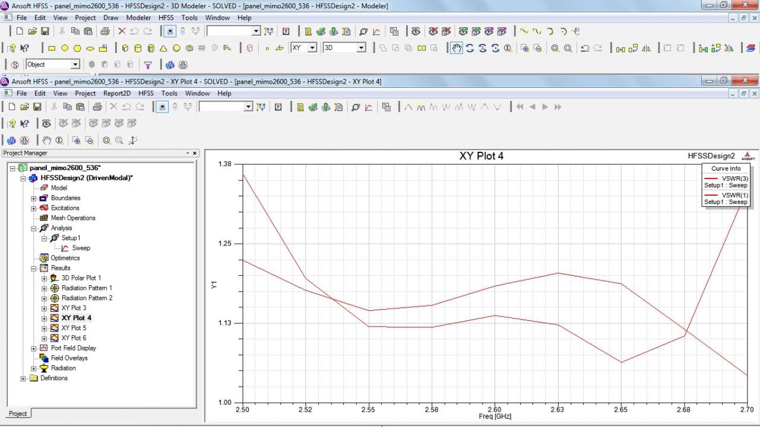Open a file from the Modeler toolbar

[33, 31]
